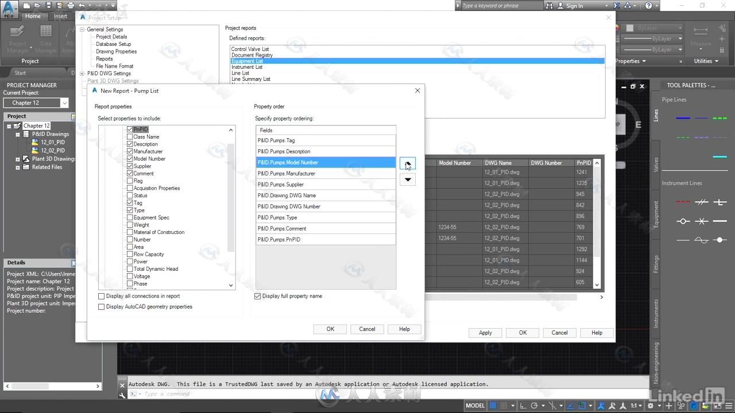Click the Undo arrow in quick access toolbar
This screenshot has height=413, width=735.
point(82,6)
